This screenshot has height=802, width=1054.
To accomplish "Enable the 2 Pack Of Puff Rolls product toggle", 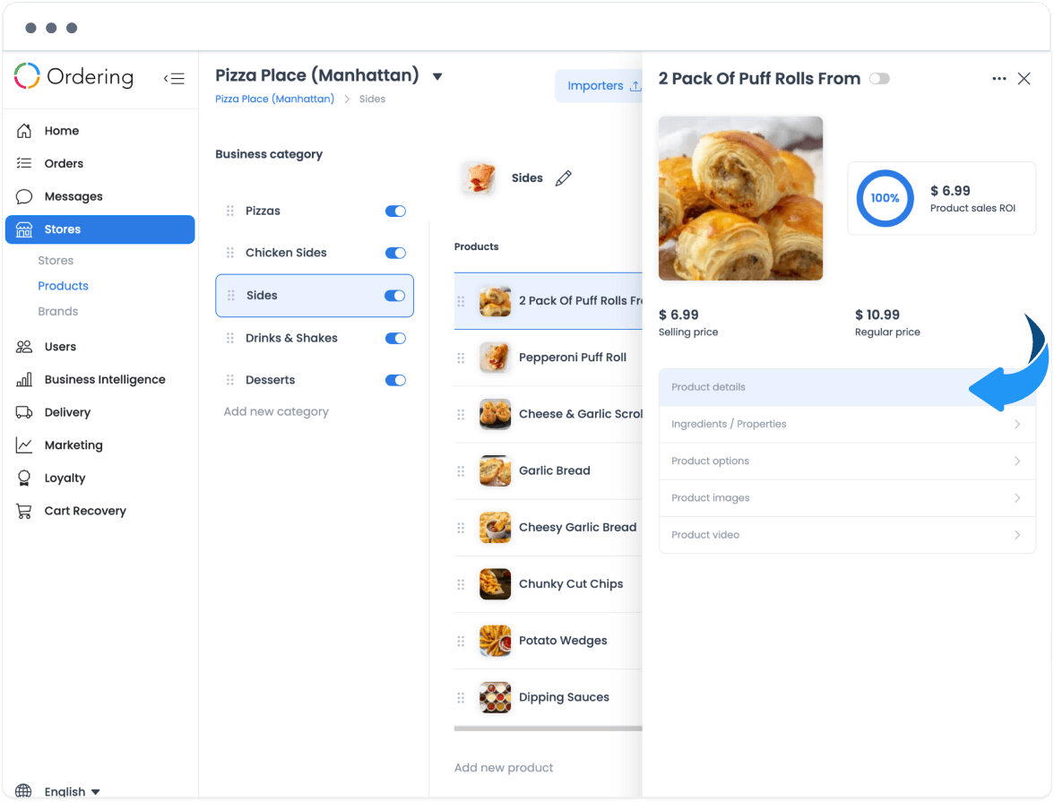I will [879, 79].
